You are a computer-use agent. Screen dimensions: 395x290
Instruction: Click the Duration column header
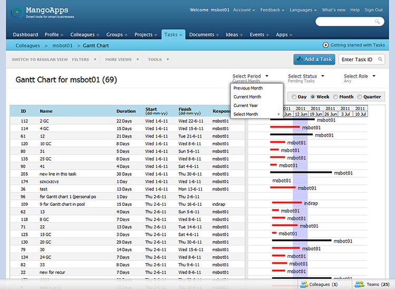pyautogui.click(x=126, y=111)
